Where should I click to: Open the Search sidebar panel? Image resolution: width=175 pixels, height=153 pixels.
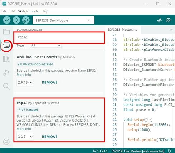[6, 86]
